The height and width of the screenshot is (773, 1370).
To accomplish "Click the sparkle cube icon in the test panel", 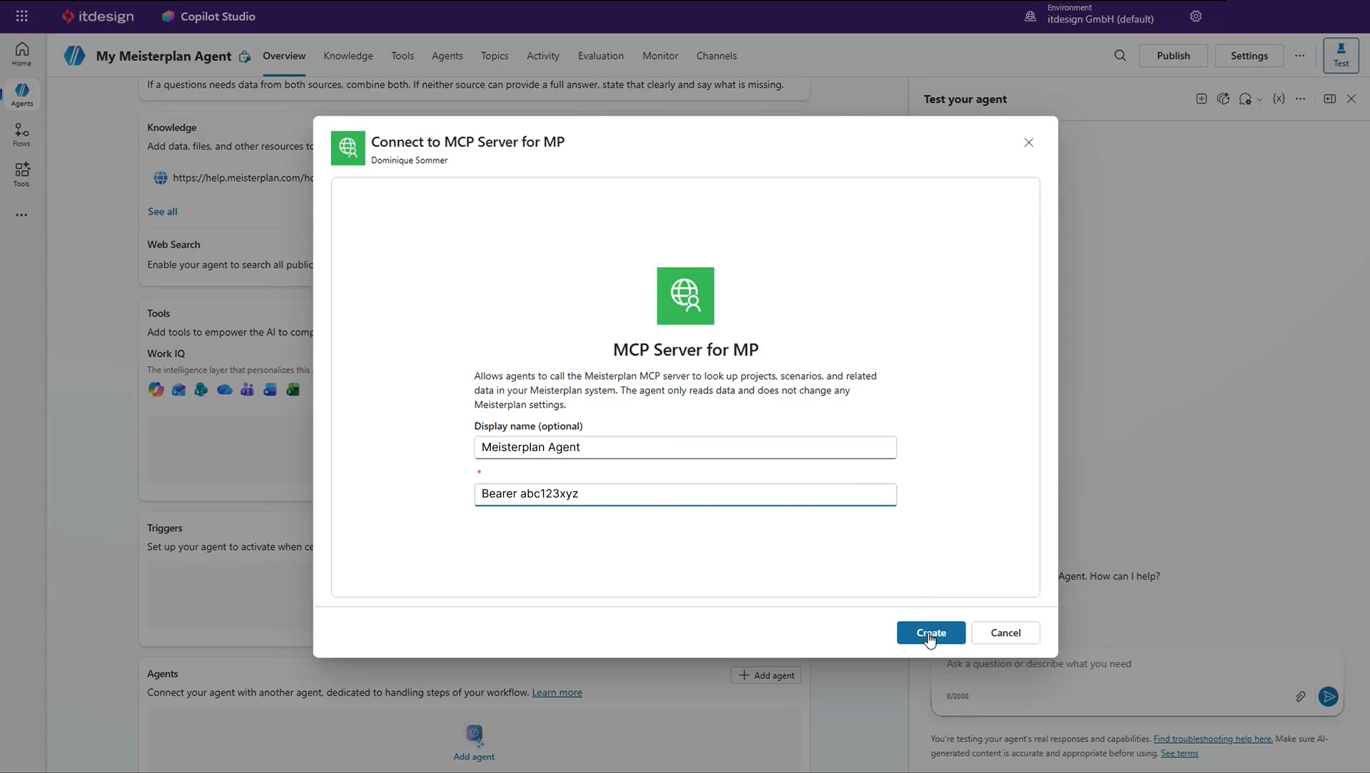I will click(1224, 99).
